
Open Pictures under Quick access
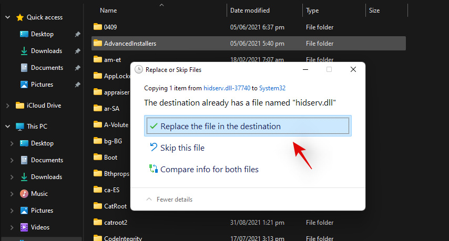(42, 85)
